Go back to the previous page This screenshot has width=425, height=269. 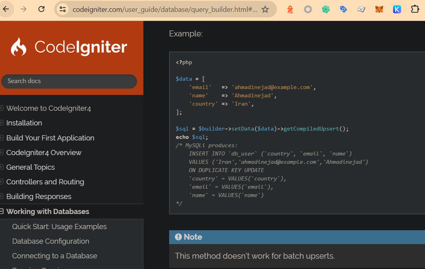6,9
